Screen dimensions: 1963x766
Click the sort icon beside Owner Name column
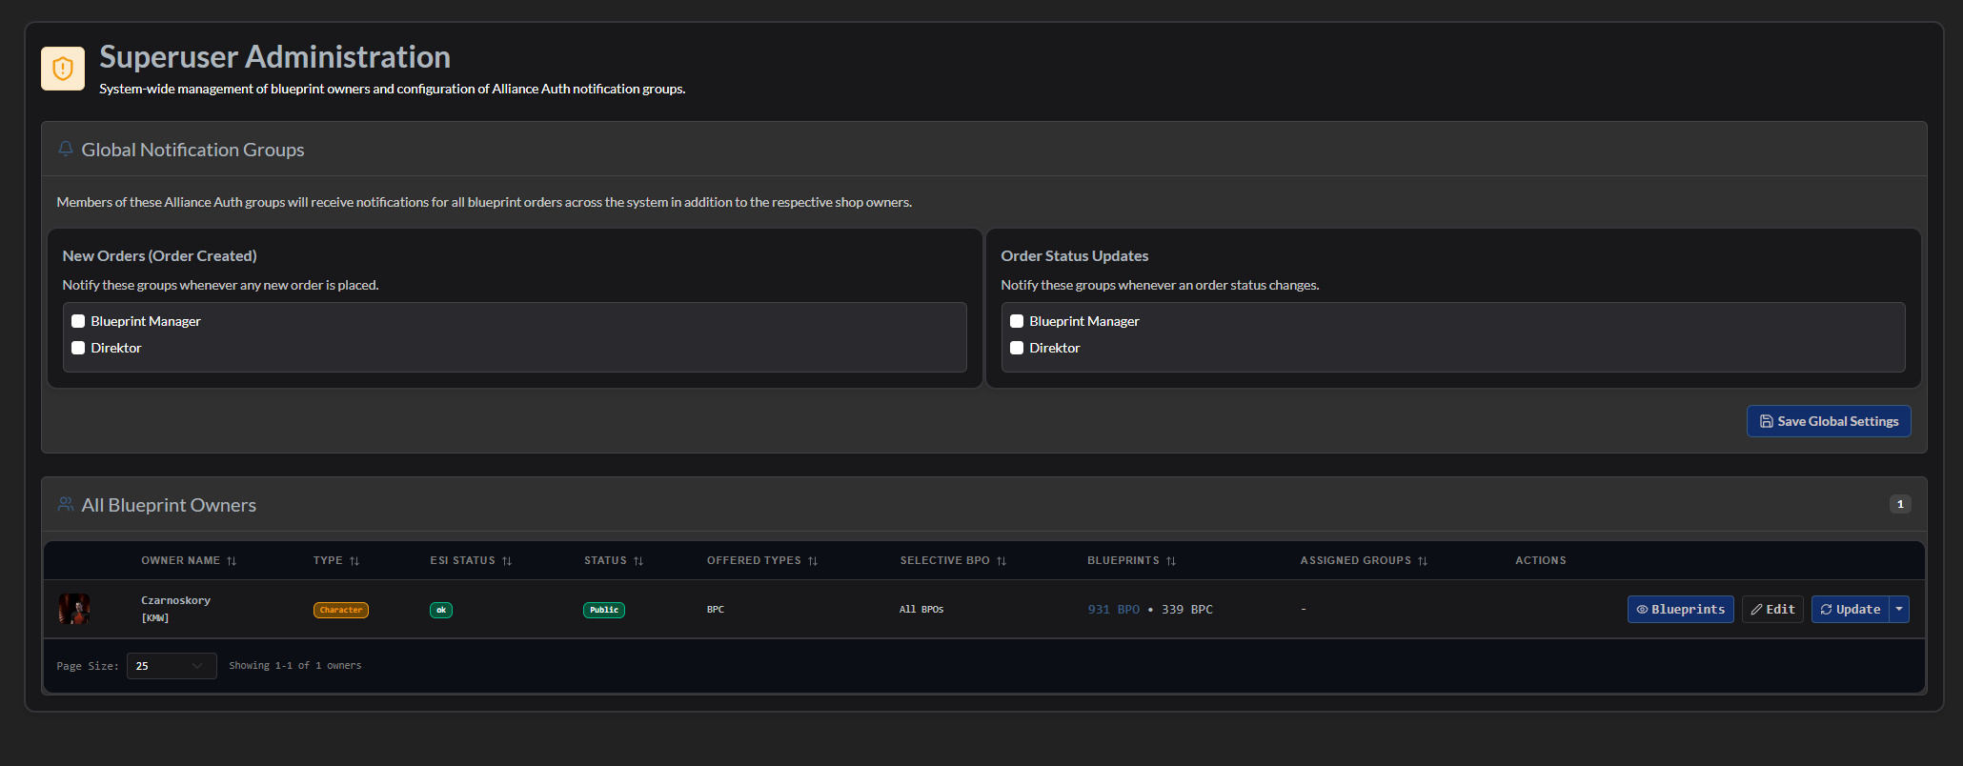click(x=232, y=561)
